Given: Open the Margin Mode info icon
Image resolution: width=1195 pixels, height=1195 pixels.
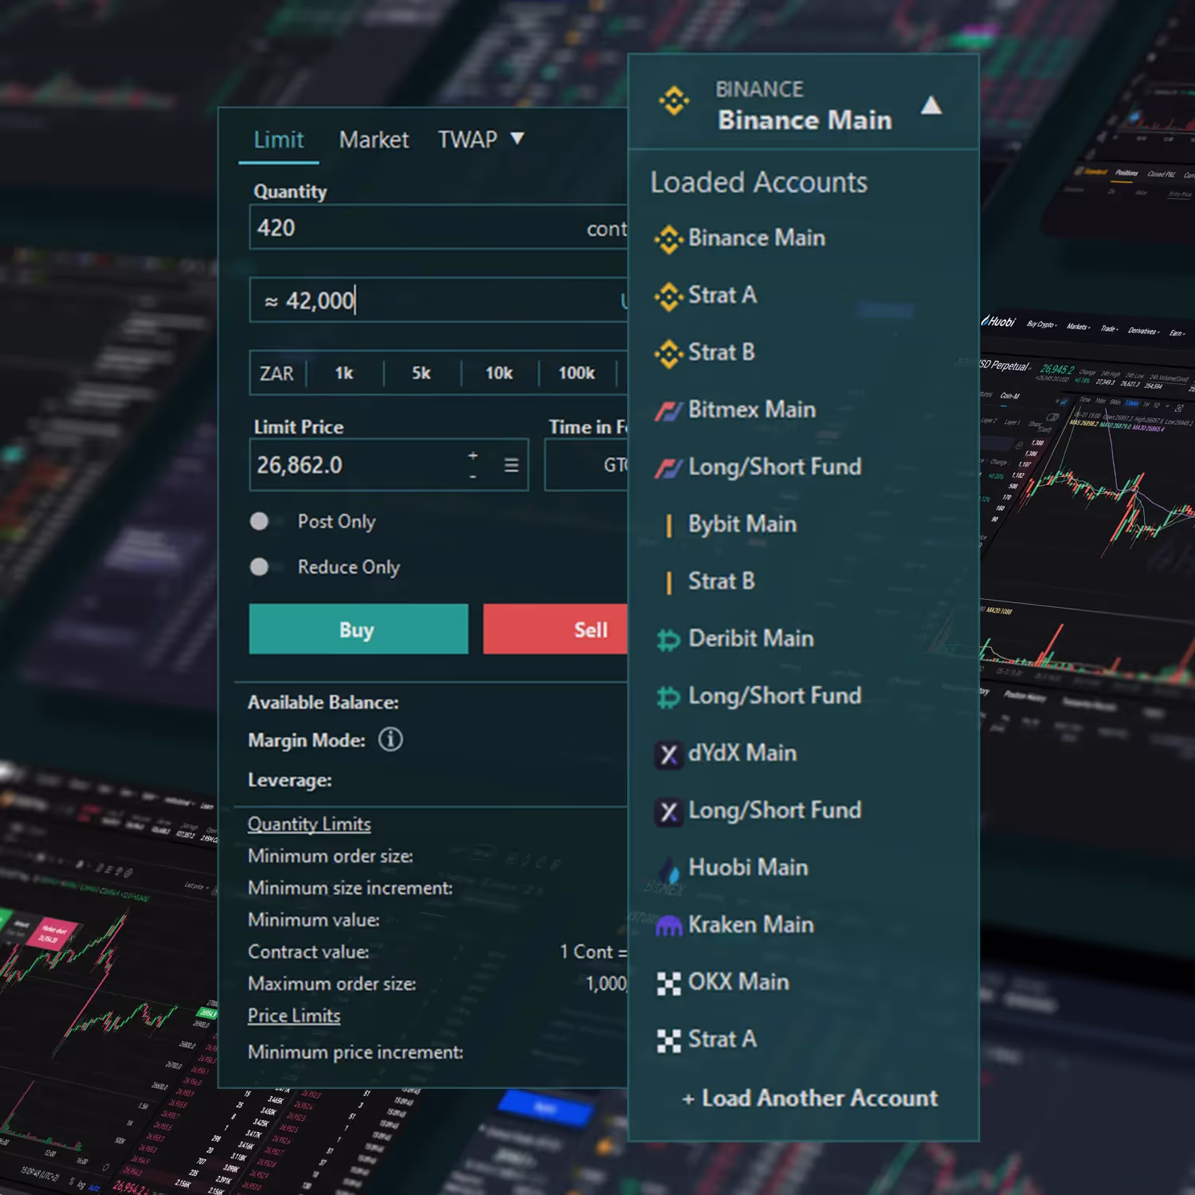Looking at the screenshot, I should click(390, 739).
